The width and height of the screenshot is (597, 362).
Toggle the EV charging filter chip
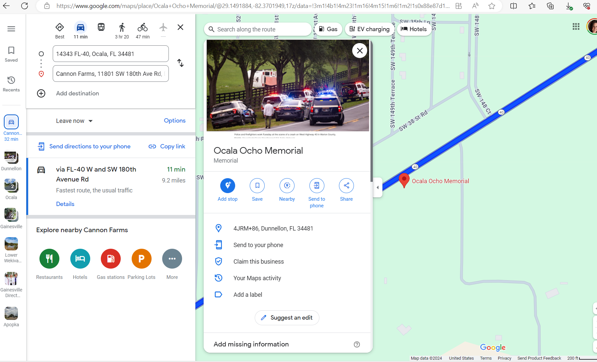coord(369,29)
